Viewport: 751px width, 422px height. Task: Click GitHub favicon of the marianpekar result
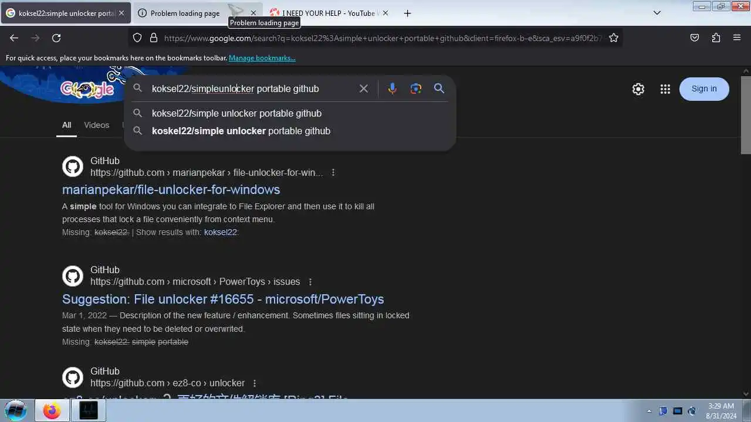73,166
